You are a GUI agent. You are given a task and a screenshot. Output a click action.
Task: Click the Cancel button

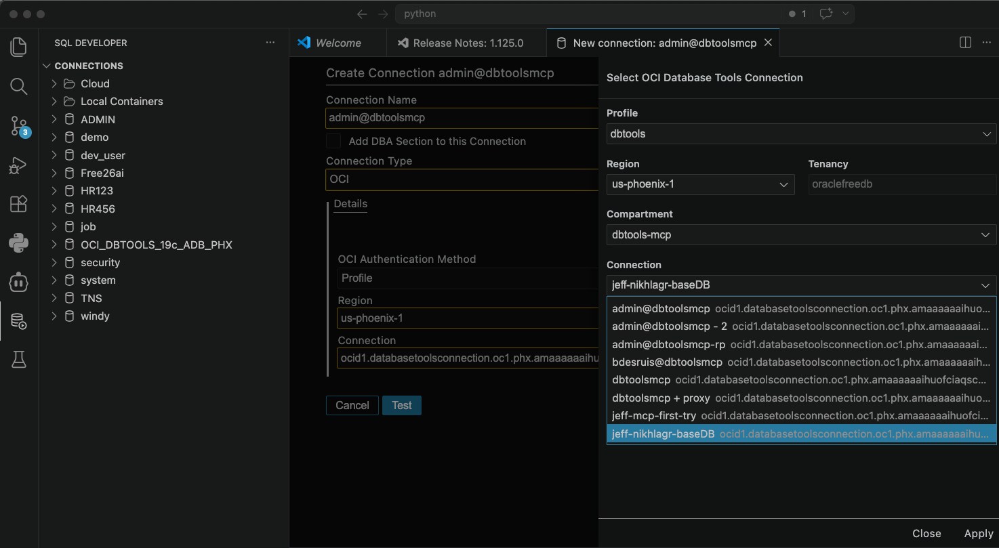pyautogui.click(x=352, y=405)
